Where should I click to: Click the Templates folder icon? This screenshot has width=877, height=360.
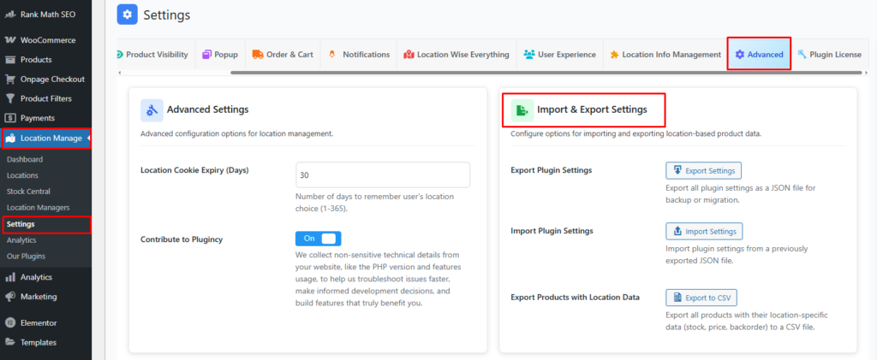click(x=10, y=342)
